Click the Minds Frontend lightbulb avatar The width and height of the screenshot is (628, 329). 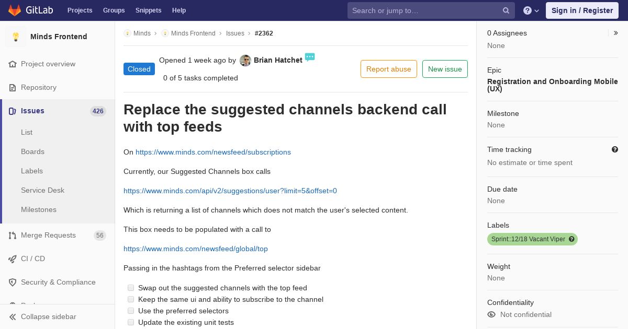pos(16,37)
